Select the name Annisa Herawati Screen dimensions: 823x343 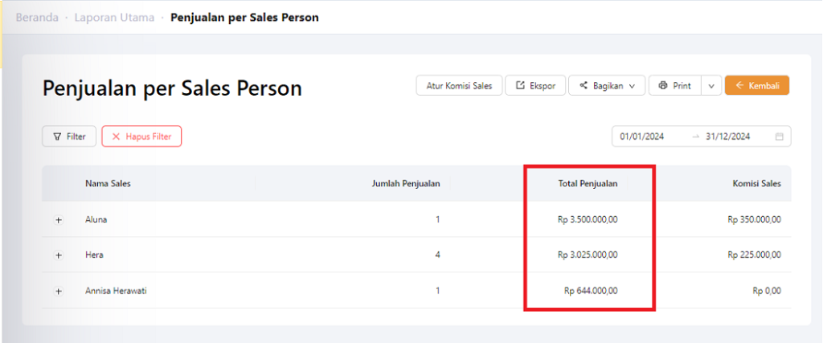coord(116,291)
